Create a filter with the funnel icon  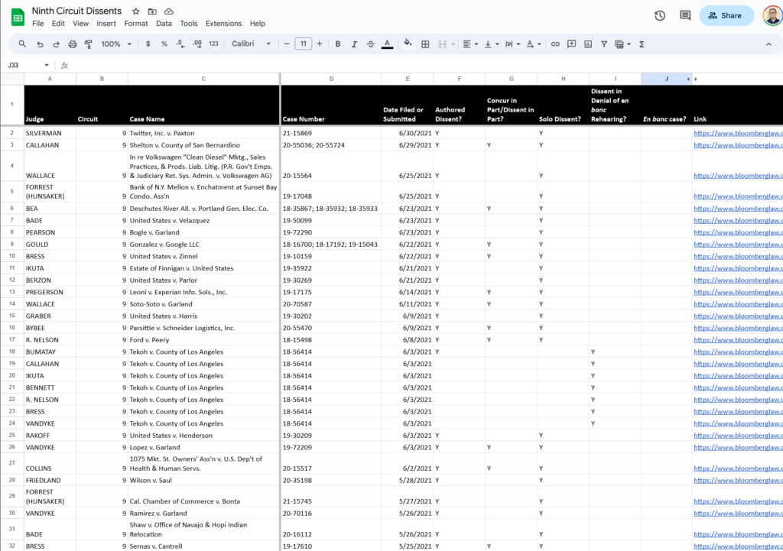pos(603,44)
